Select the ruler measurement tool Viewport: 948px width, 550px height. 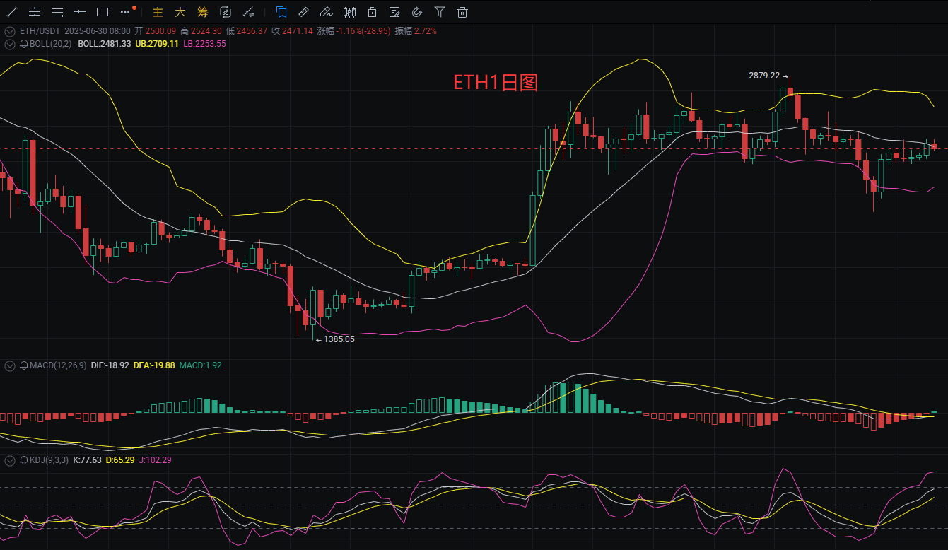pos(304,12)
